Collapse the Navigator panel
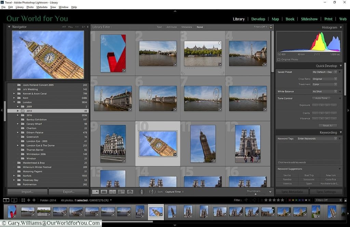This screenshot has height=227, width=350. (x=9, y=27)
